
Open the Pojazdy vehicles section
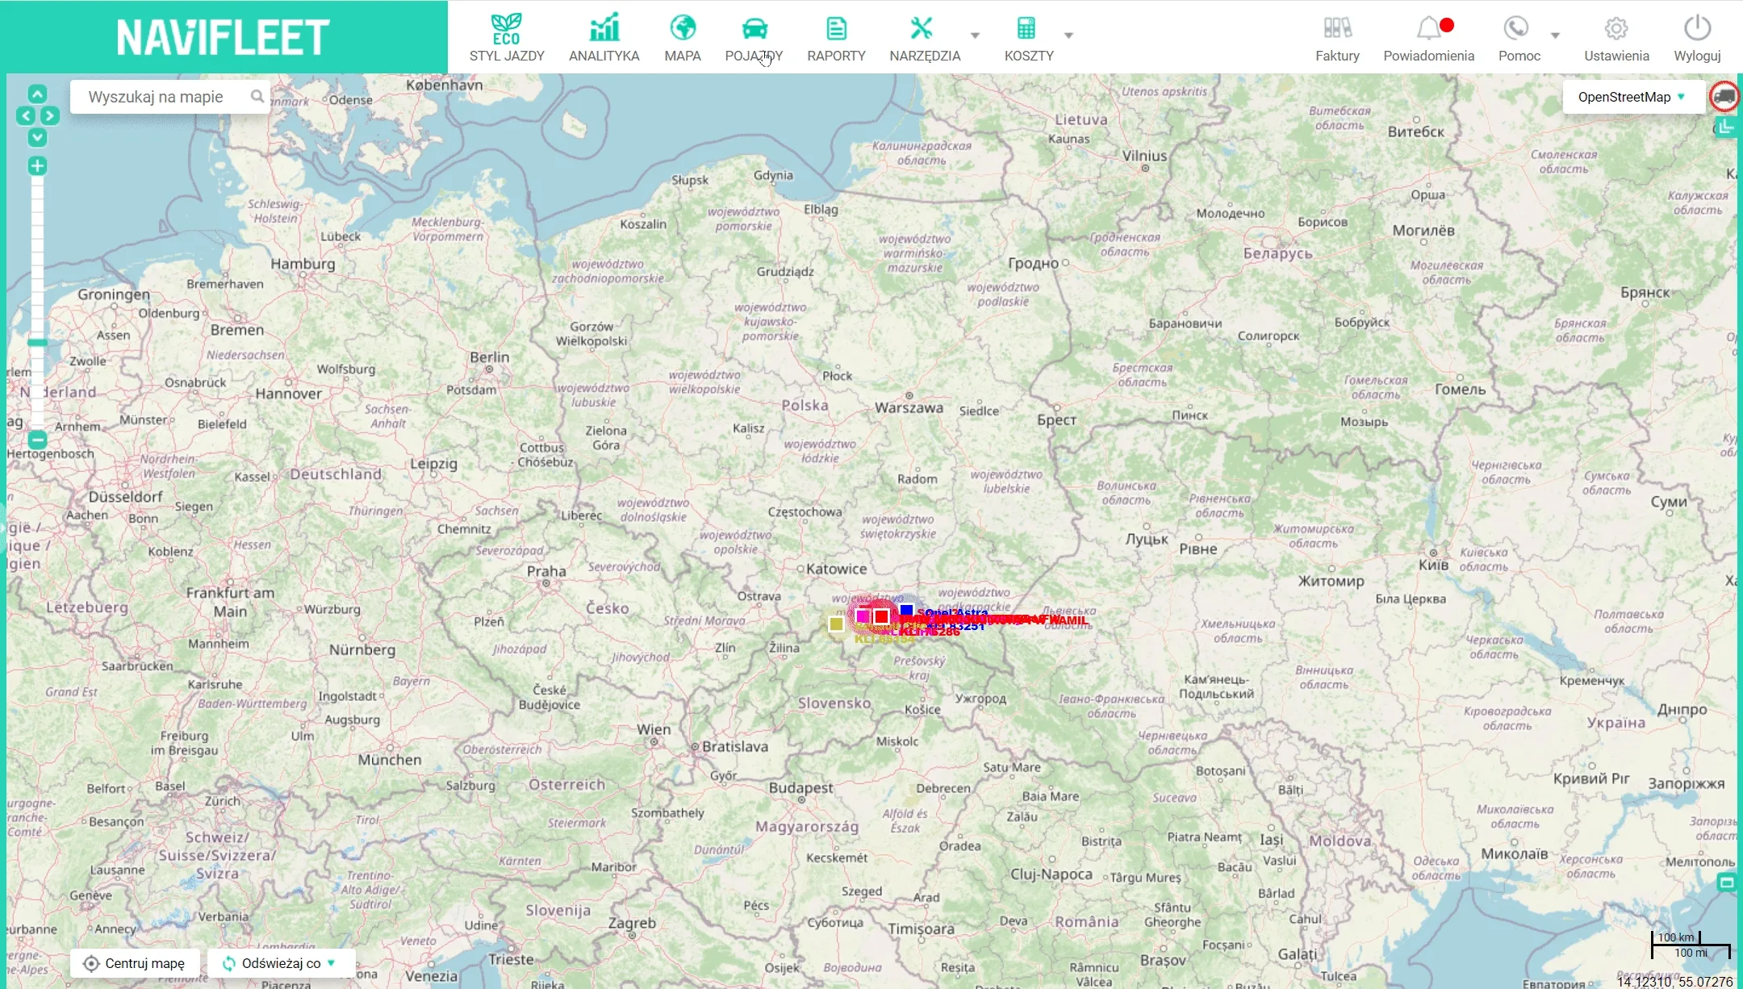pyautogui.click(x=754, y=38)
